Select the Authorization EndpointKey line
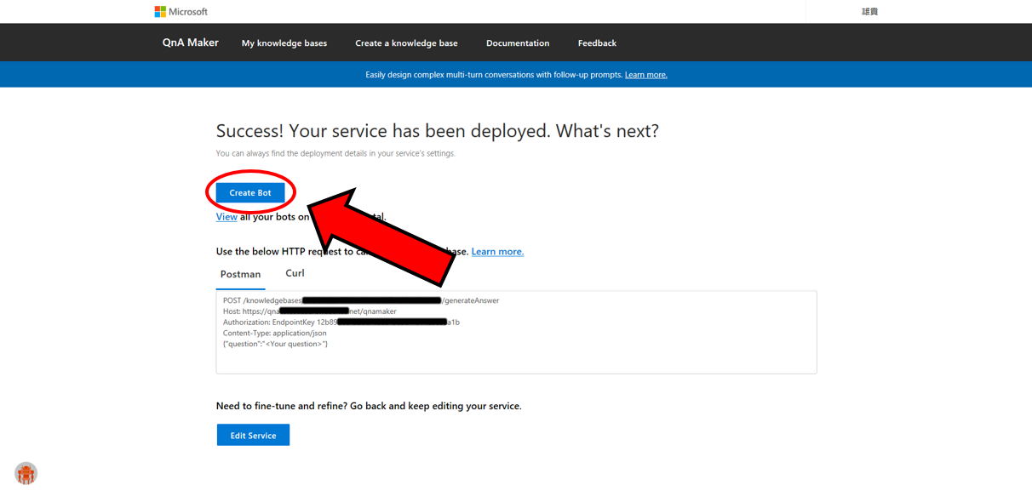 tap(341, 322)
